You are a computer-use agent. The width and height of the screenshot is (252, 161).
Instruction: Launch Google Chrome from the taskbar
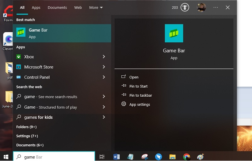(x=186, y=157)
